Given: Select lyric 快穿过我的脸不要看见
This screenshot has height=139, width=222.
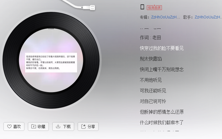Looking at the screenshot, I should tap(162, 48).
